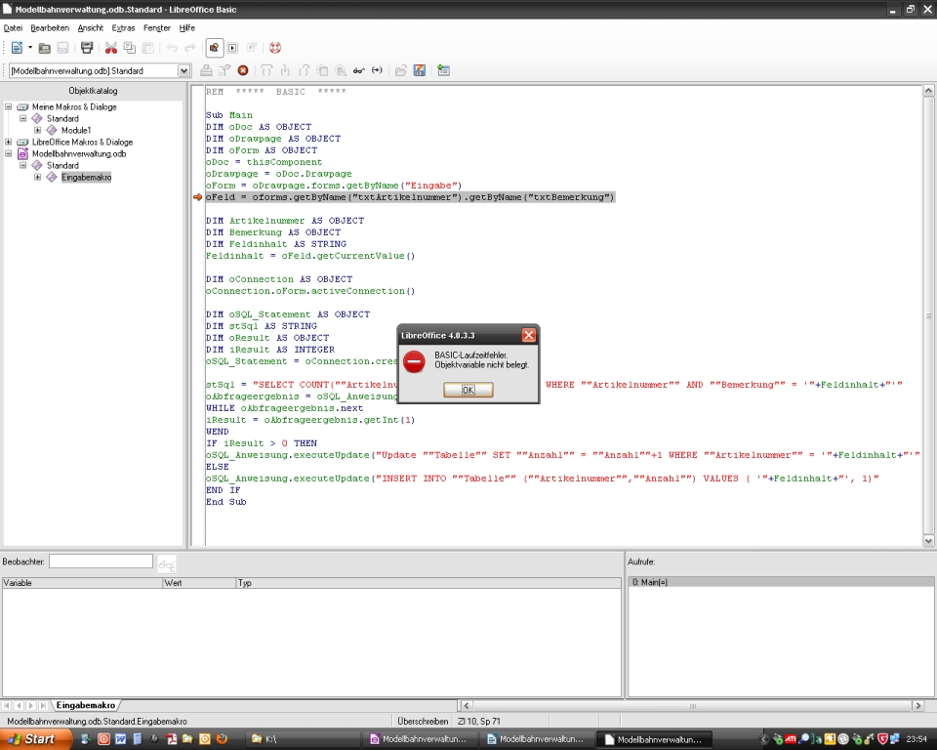Open the Ansicht menu
Screen dimensions: 937x750
click(x=90, y=28)
